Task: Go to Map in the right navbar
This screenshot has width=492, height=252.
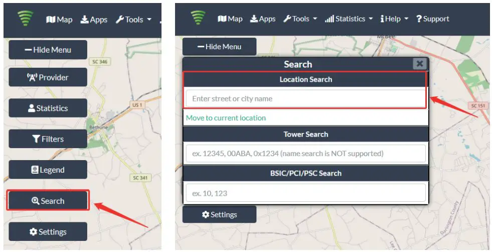Action: coord(230,19)
